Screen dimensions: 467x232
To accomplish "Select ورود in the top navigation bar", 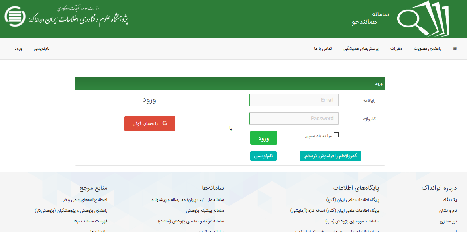I will click(18, 49).
